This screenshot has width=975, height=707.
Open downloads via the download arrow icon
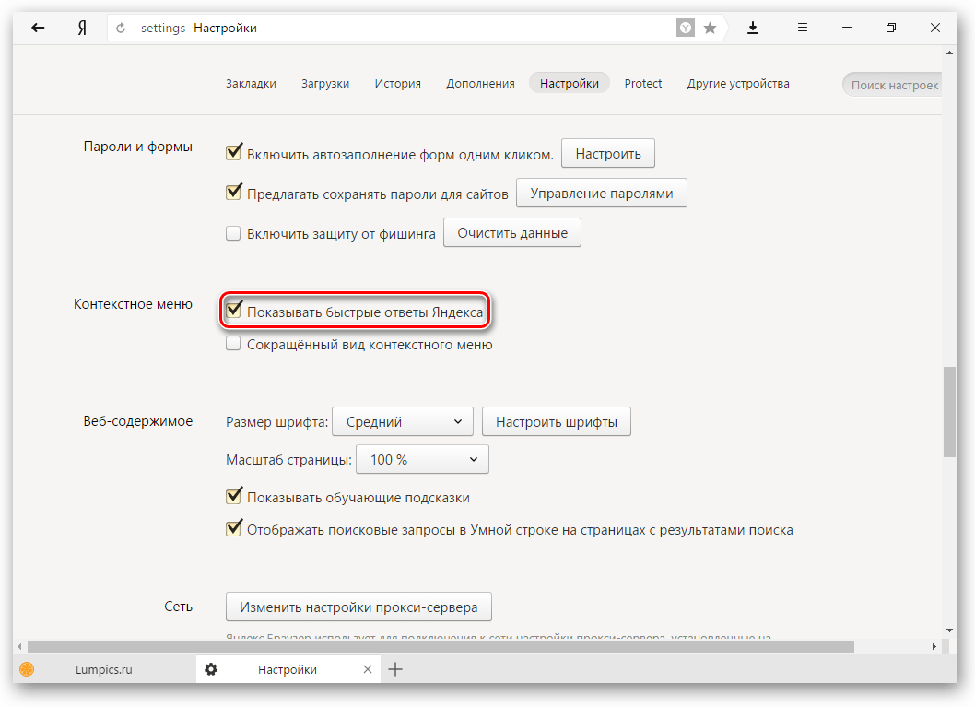(753, 28)
